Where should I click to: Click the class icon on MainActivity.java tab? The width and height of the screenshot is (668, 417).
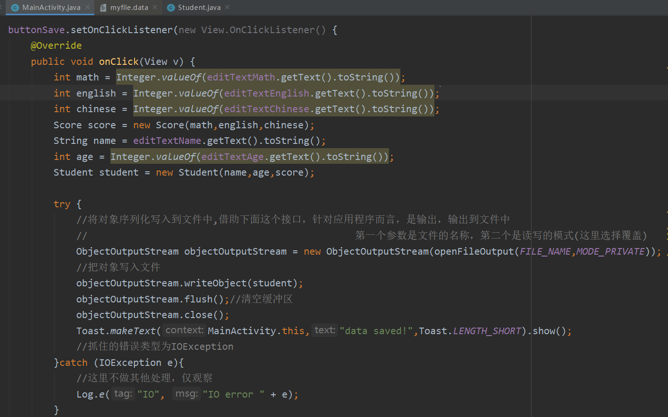pos(15,8)
